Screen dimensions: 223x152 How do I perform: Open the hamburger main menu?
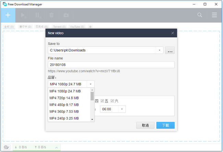coord(214,15)
